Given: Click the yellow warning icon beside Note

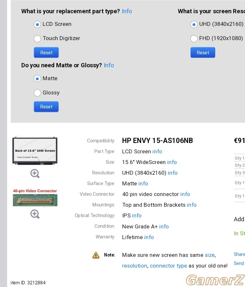Looking at the screenshot, I should (96, 255).
